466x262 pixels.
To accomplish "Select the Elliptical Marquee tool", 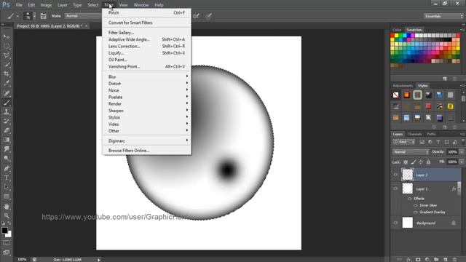I will 7,46.
